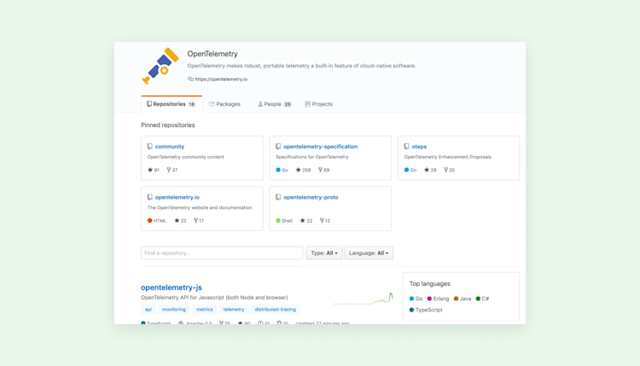The width and height of the screenshot is (640, 366).
Task: Switch to the Projects tab
Action: tap(319, 104)
